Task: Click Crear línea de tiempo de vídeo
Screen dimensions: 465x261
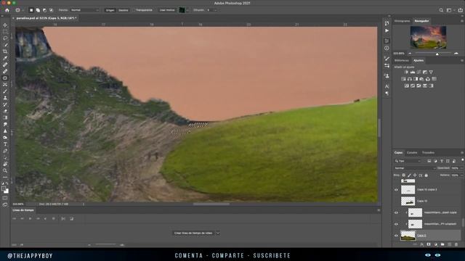Action: 193,233
